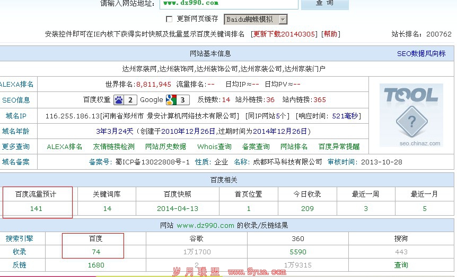The width and height of the screenshot is (457, 277).
Task: Open 友情链接检测 link
Action: coord(113,147)
